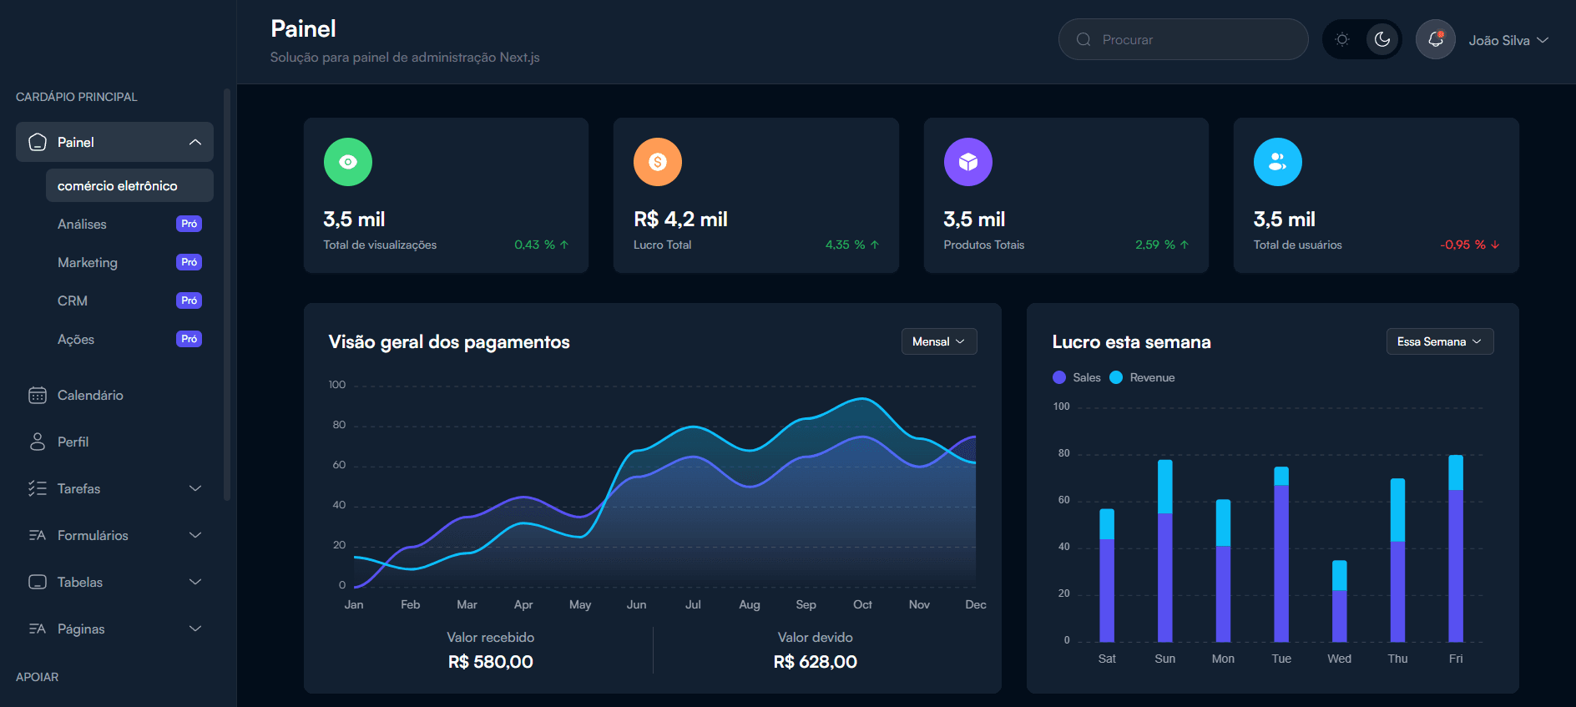Click the Lucro esta semana title

(1131, 342)
